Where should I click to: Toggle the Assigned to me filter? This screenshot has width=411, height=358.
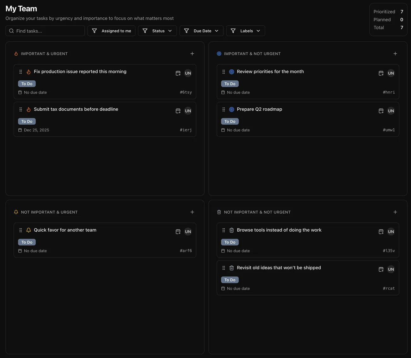click(111, 31)
